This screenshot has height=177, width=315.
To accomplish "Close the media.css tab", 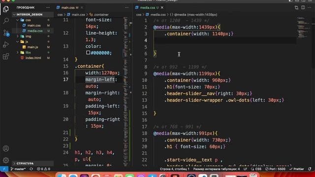I will point(162,8).
